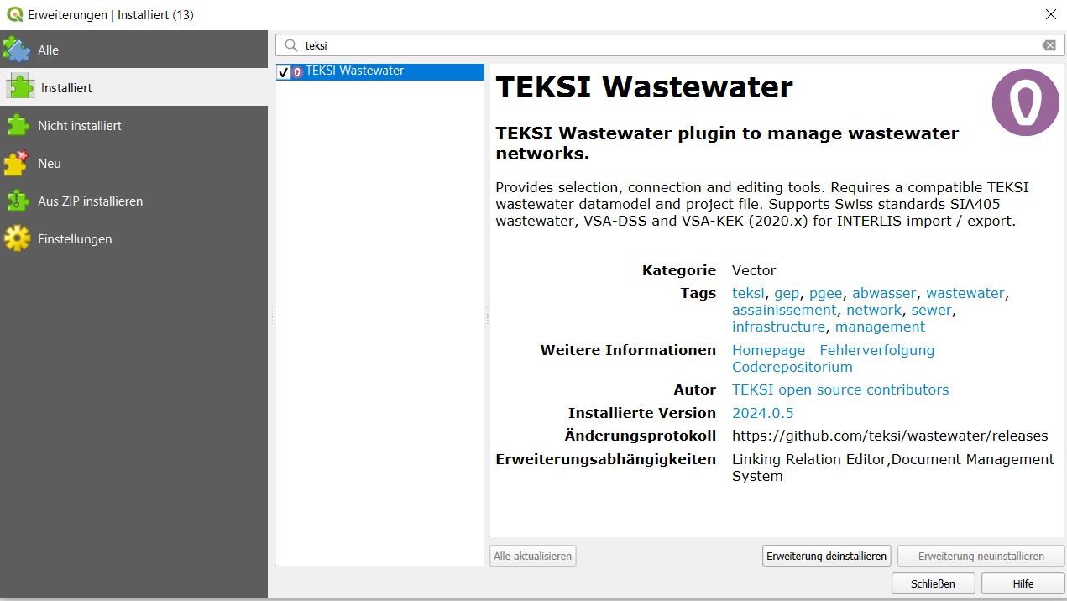
Task: Click the infrastructure tag link
Action: [x=778, y=327]
